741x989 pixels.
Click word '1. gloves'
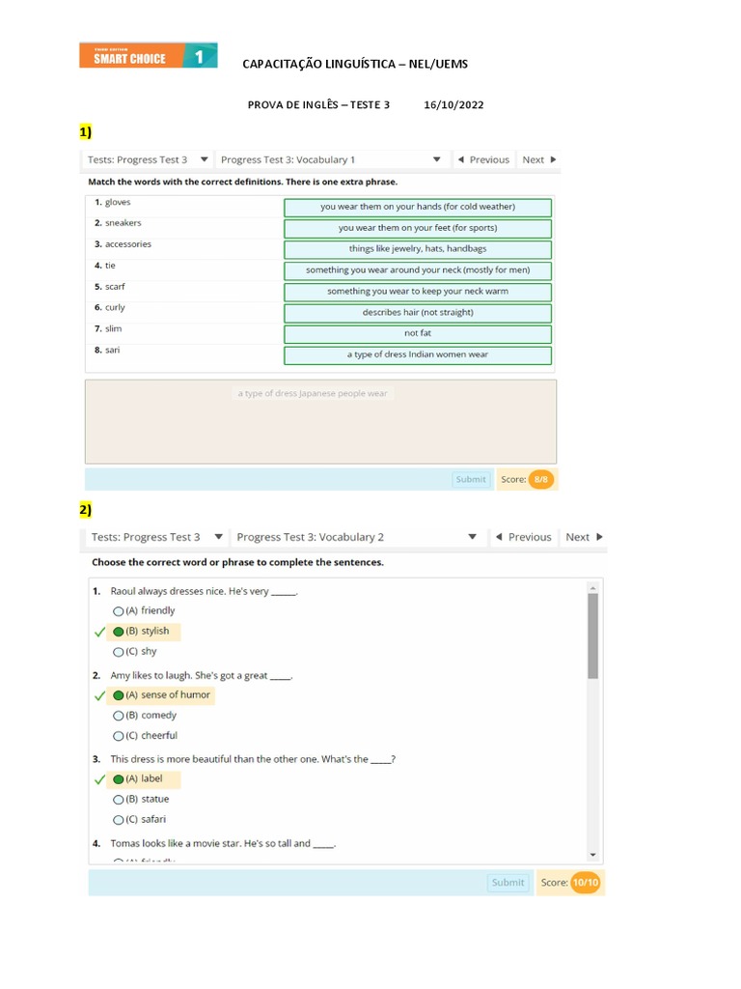[x=112, y=202]
